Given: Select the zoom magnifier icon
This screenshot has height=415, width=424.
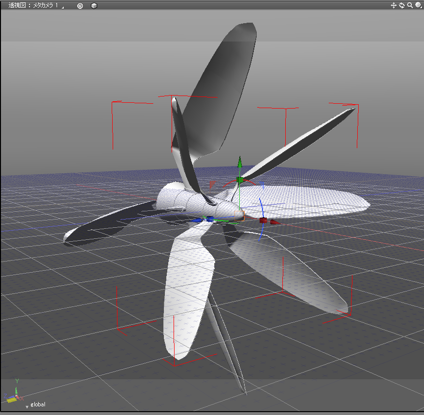Looking at the screenshot, I should [410, 5].
